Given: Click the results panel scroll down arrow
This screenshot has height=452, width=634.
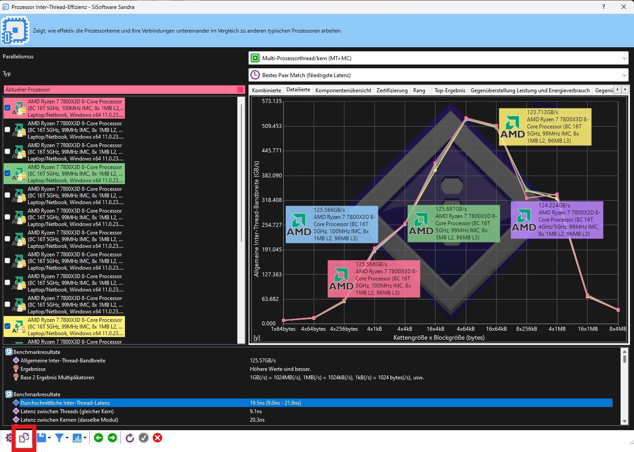Looking at the screenshot, I should 625,421.
